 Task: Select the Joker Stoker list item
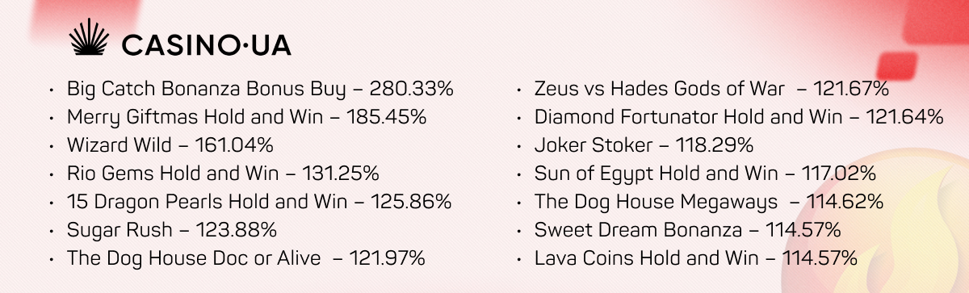pos(644,145)
